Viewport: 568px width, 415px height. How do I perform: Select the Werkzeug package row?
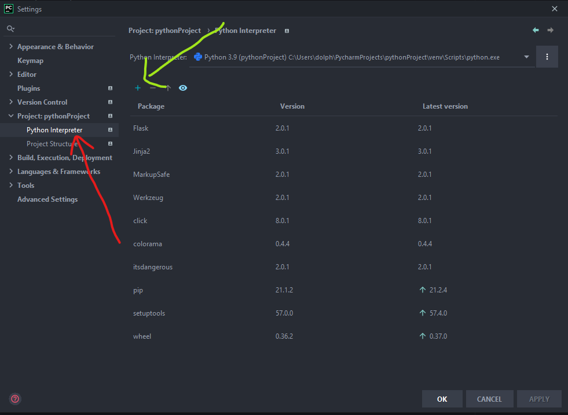[x=343, y=197]
